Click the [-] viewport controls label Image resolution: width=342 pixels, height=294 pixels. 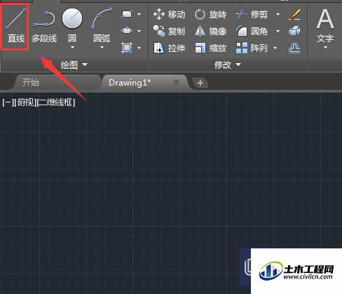tap(8, 102)
